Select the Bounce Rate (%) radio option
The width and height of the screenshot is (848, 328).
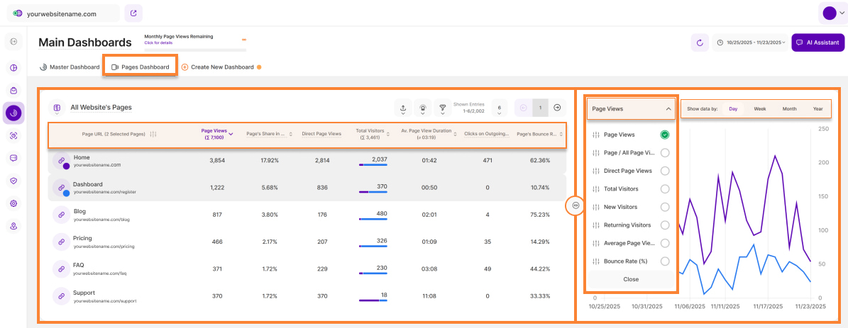point(665,261)
